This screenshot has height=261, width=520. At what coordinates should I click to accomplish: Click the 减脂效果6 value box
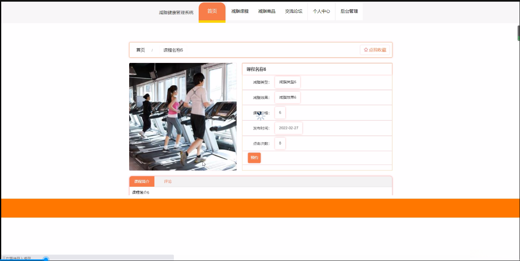tap(288, 97)
